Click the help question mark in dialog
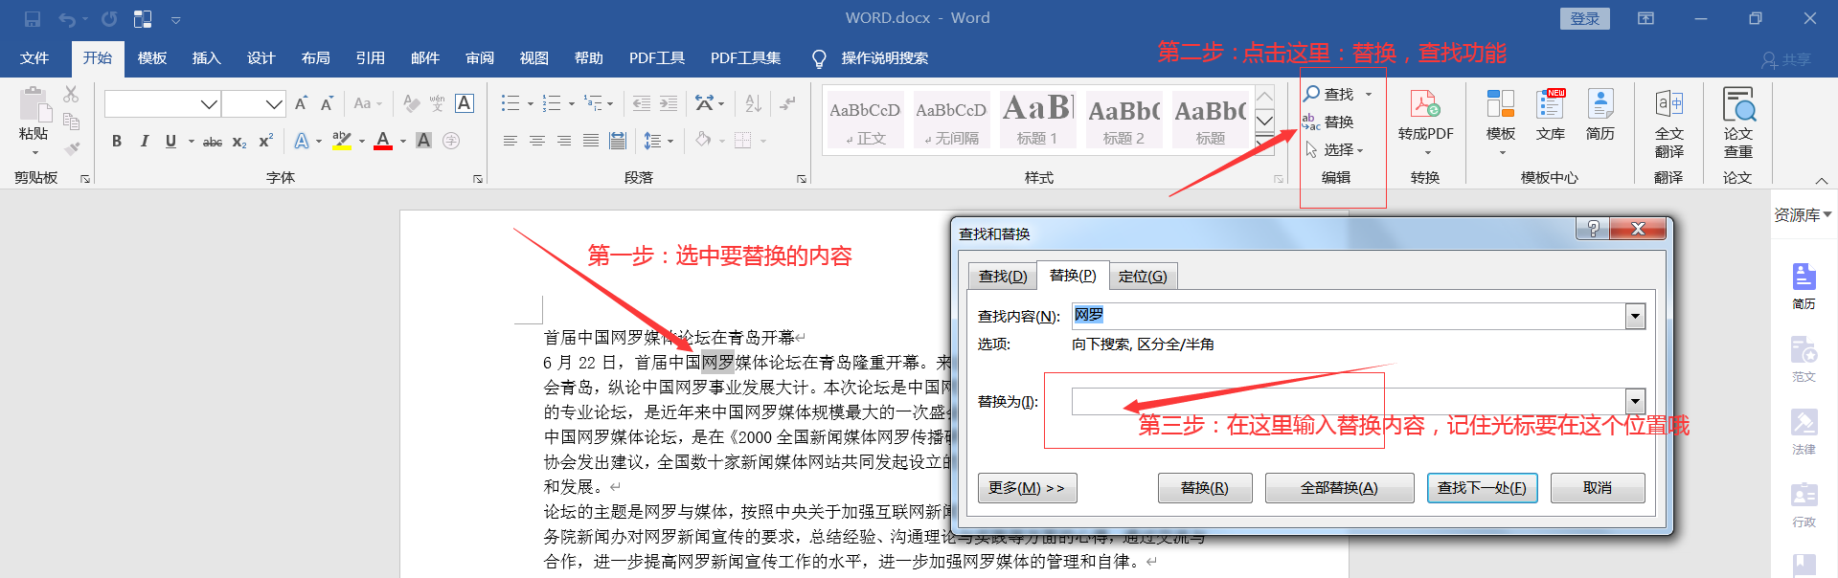This screenshot has width=1838, height=578. pyautogui.click(x=1593, y=229)
